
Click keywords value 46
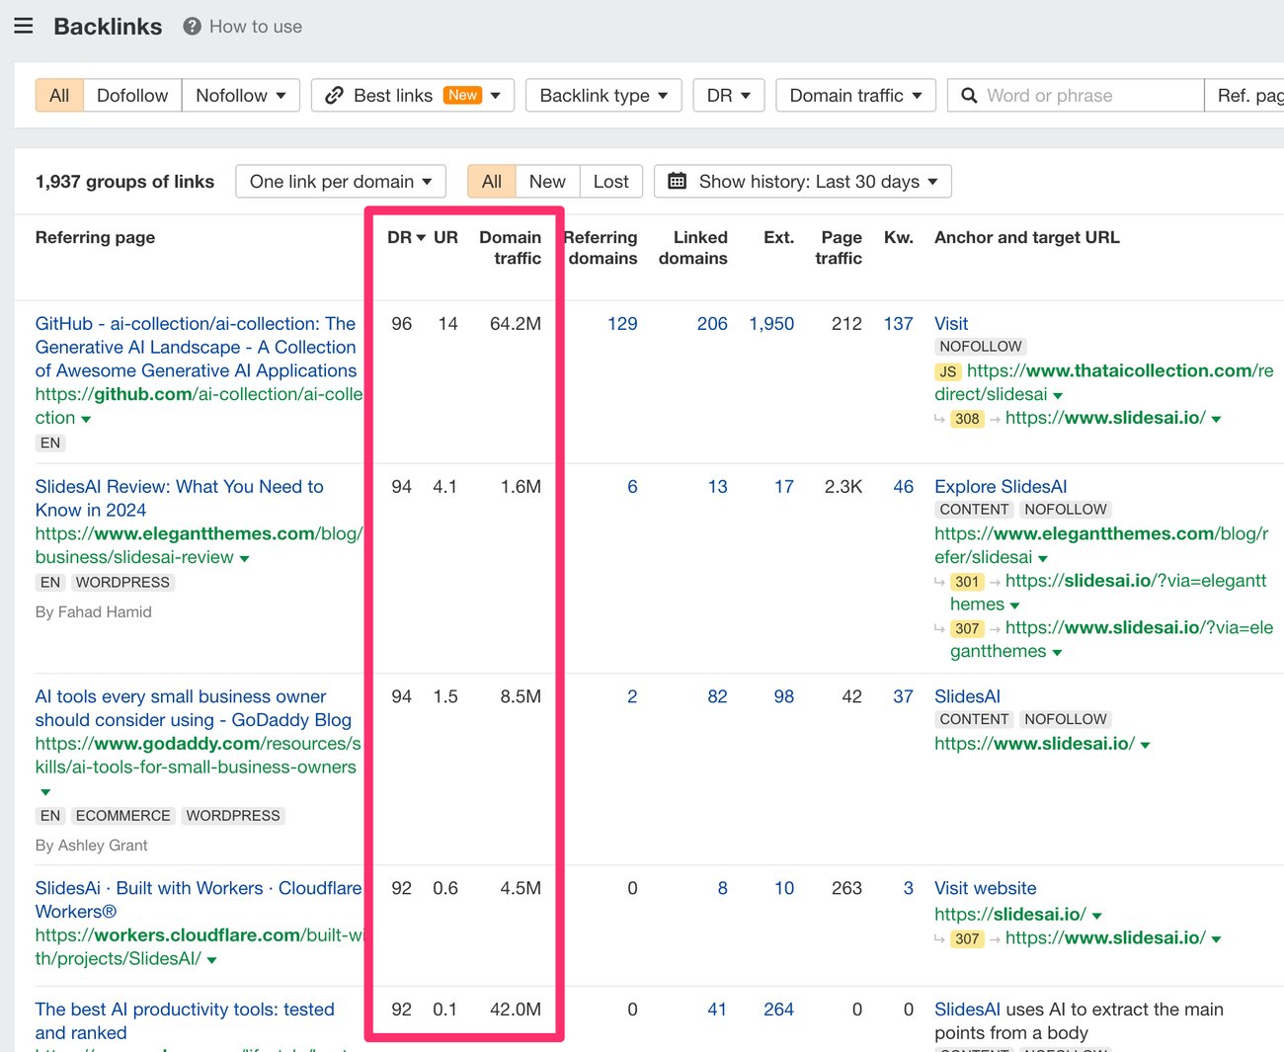[x=903, y=487]
